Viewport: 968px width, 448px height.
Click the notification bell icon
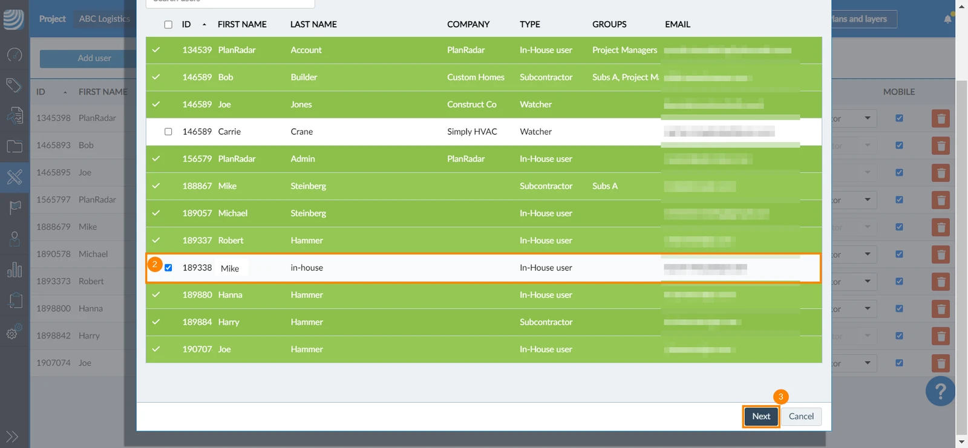click(947, 19)
